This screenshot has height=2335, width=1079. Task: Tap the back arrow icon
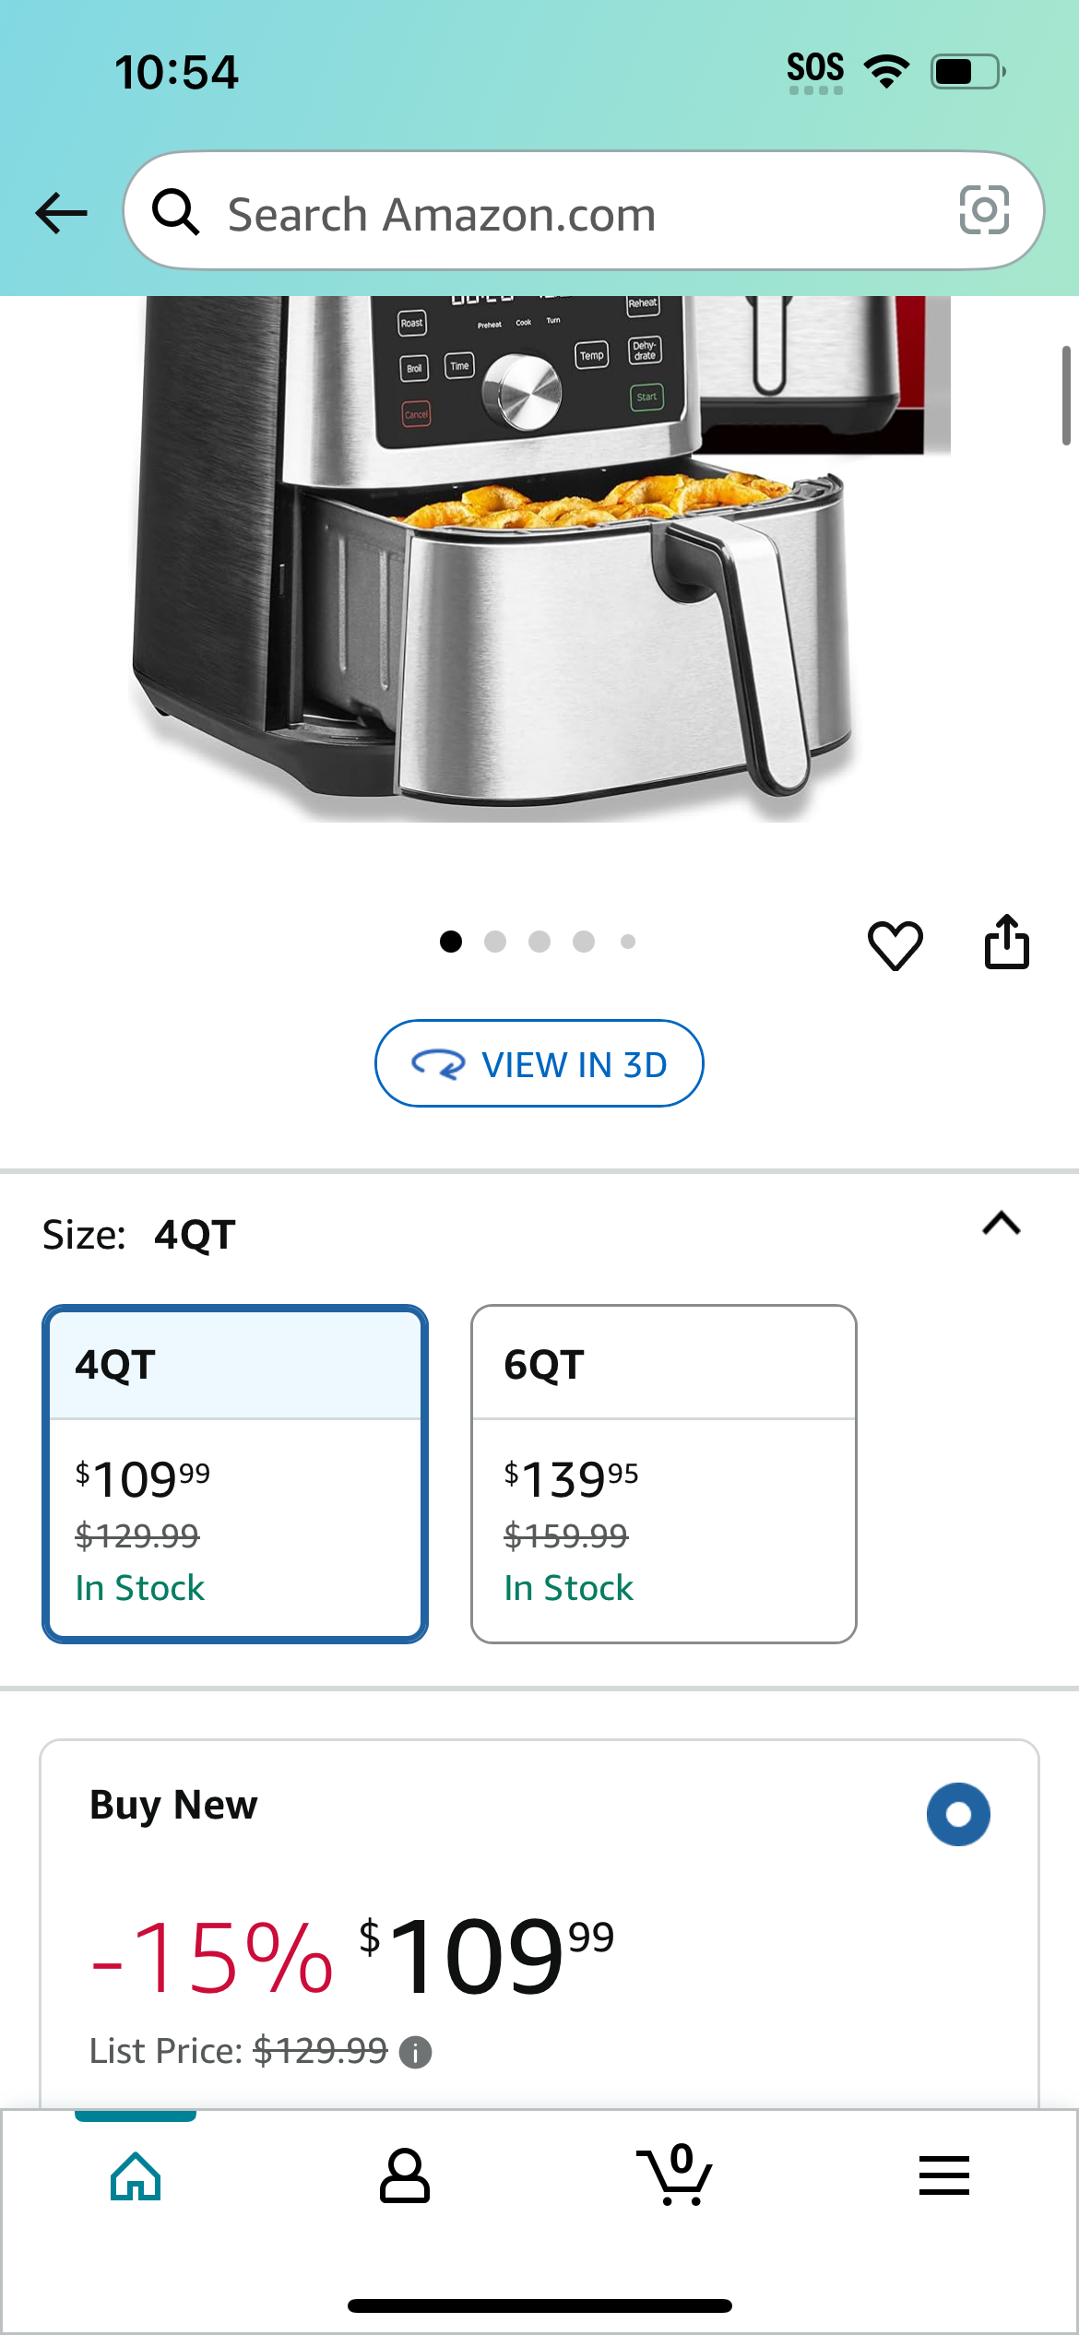(x=61, y=213)
